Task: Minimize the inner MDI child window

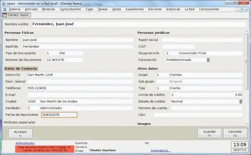Action: coord(237,9)
